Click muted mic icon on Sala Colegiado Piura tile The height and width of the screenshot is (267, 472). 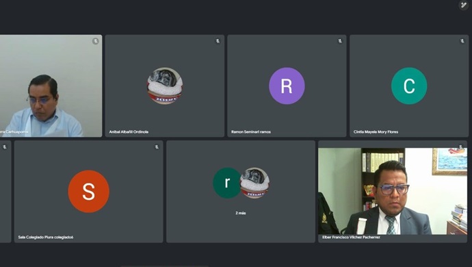pyautogui.click(x=157, y=147)
